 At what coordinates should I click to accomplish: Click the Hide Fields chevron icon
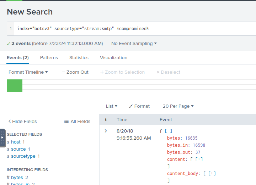click(10, 122)
